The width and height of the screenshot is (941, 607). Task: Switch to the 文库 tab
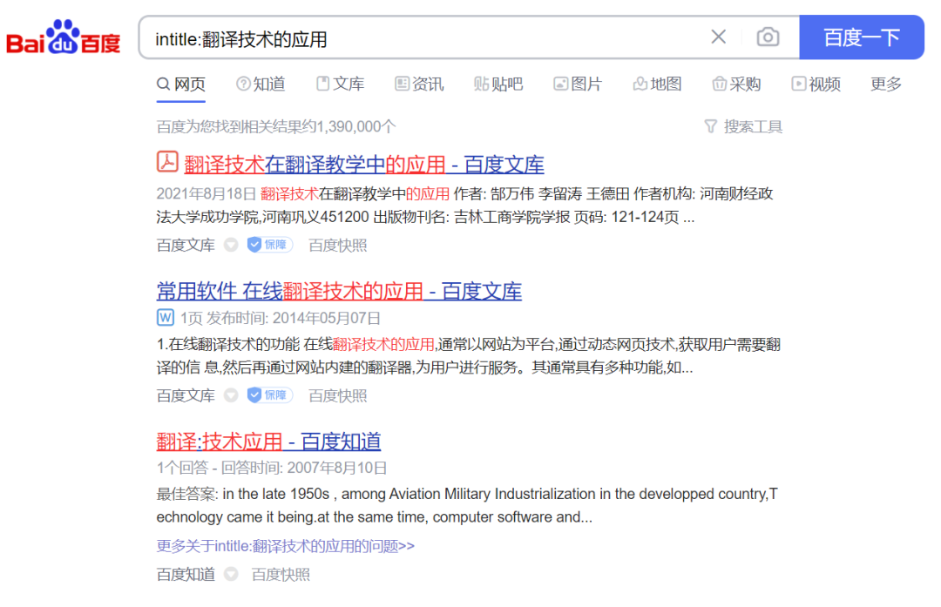coord(341,84)
